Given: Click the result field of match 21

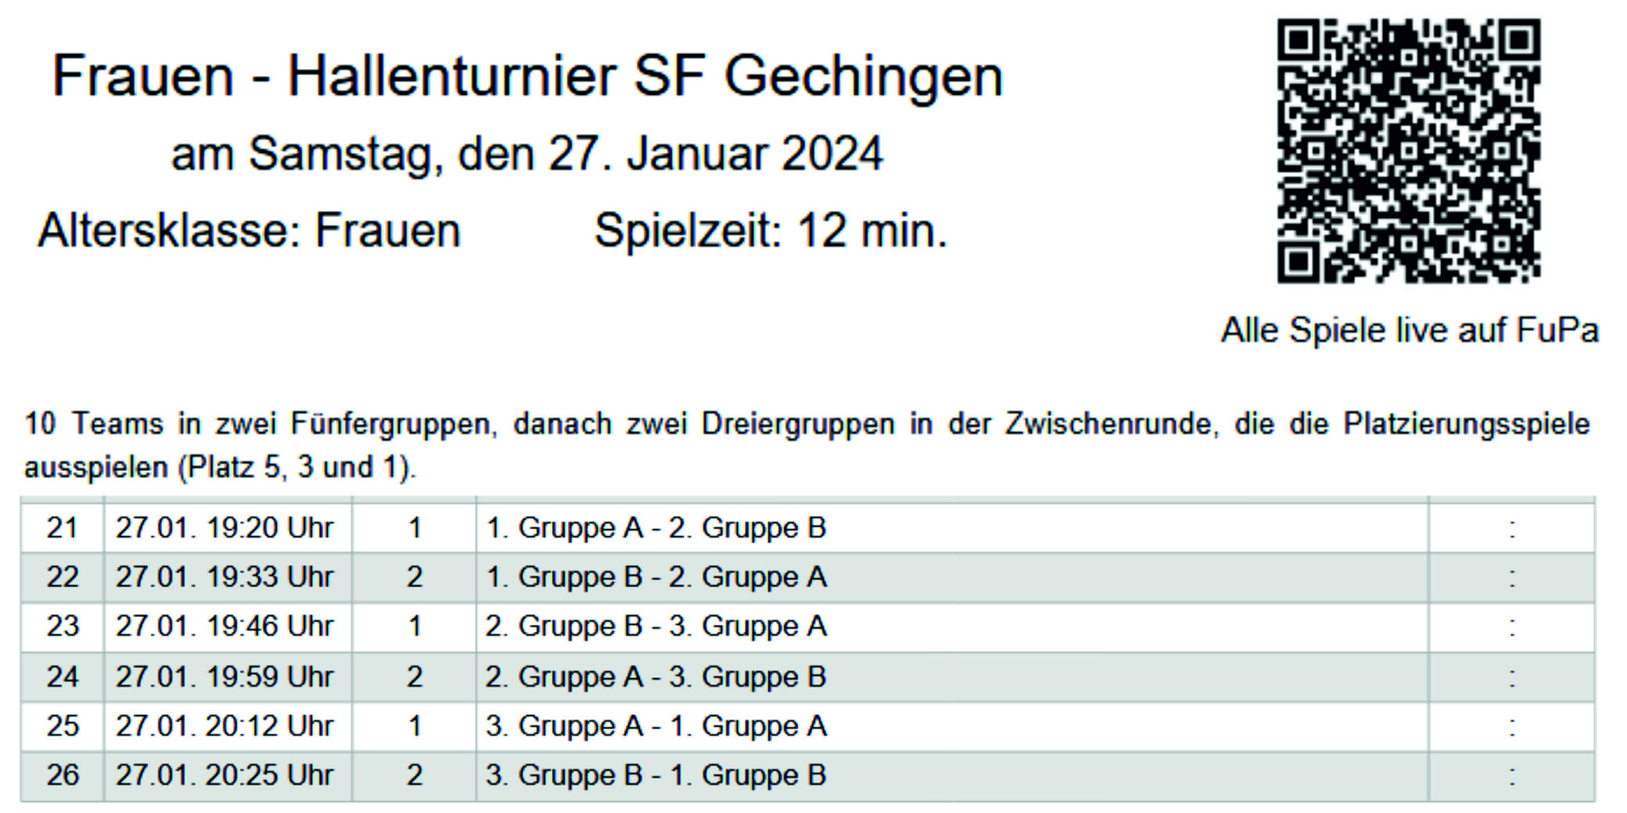Looking at the screenshot, I should pyautogui.click(x=1512, y=528).
